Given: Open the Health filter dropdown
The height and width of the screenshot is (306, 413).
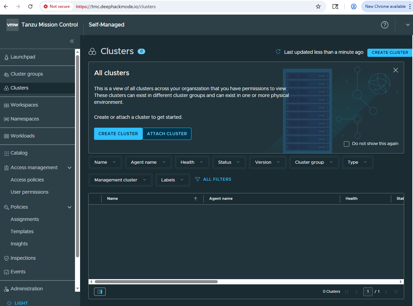Looking at the screenshot, I should click(192, 162).
